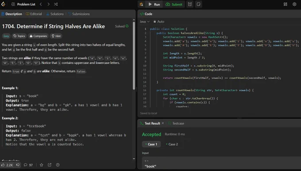Pick a random problem shuffle icon

point(56,4)
